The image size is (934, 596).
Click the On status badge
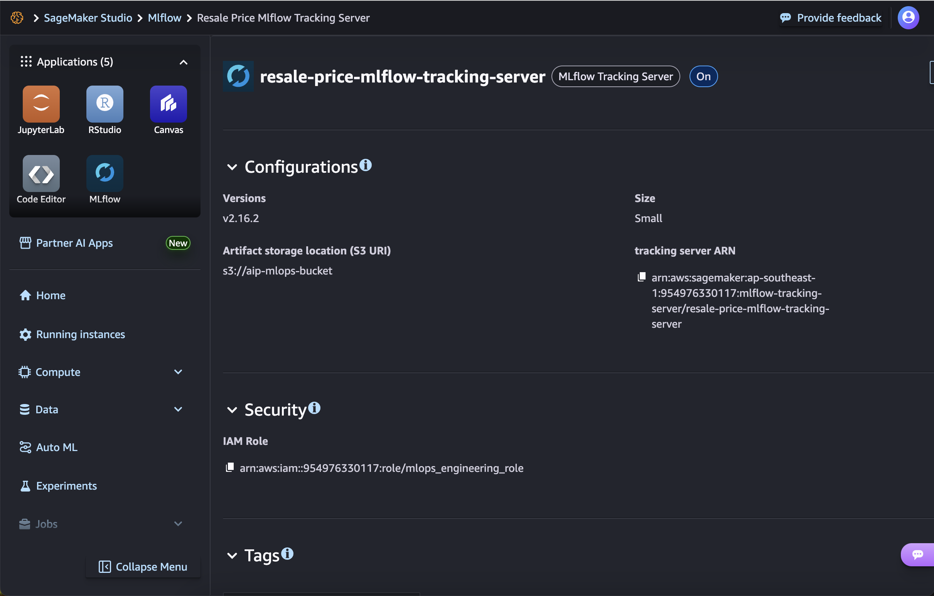click(x=703, y=76)
